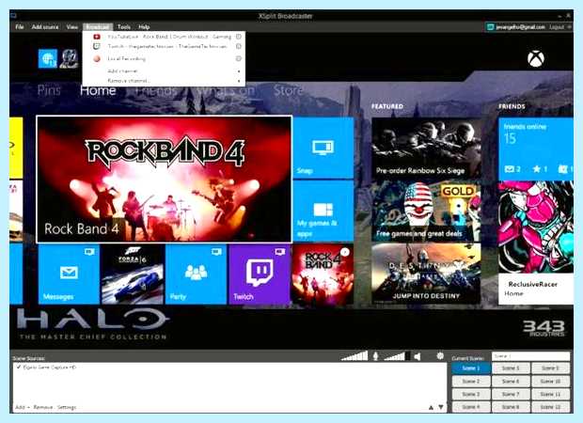Open settings gear for the Twitch channel
The image size is (583, 423).
pos(239,46)
